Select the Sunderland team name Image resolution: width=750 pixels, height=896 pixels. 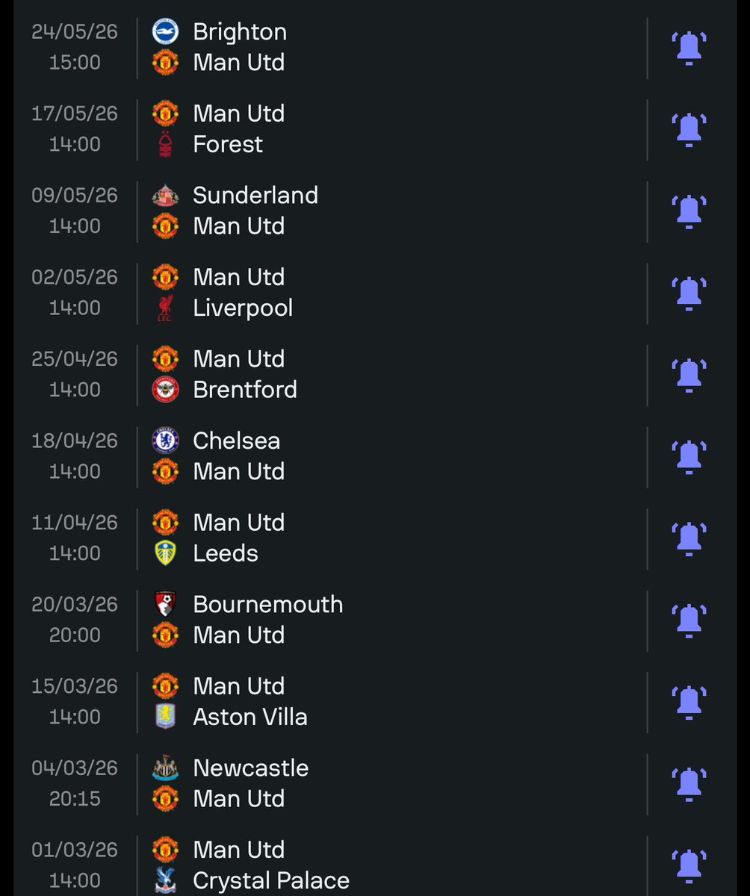255,195
